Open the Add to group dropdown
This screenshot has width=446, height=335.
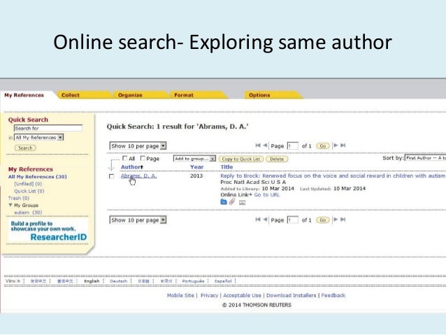[x=194, y=159]
